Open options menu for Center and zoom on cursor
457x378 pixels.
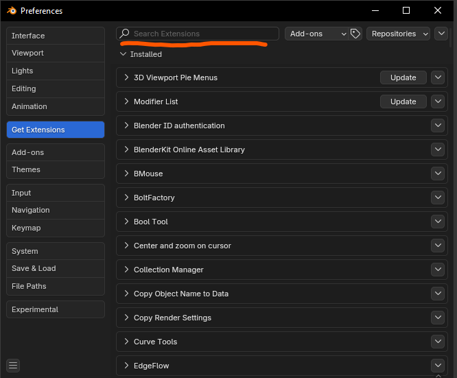[x=438, y=246]
